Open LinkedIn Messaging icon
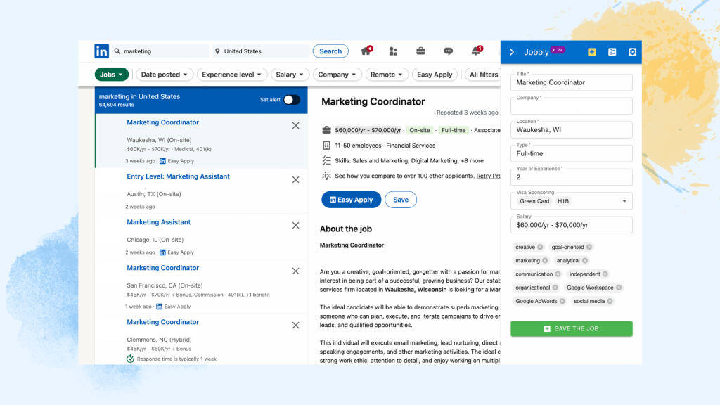The width and height of the screenshot is (720, 405). [x=449, y=51]
